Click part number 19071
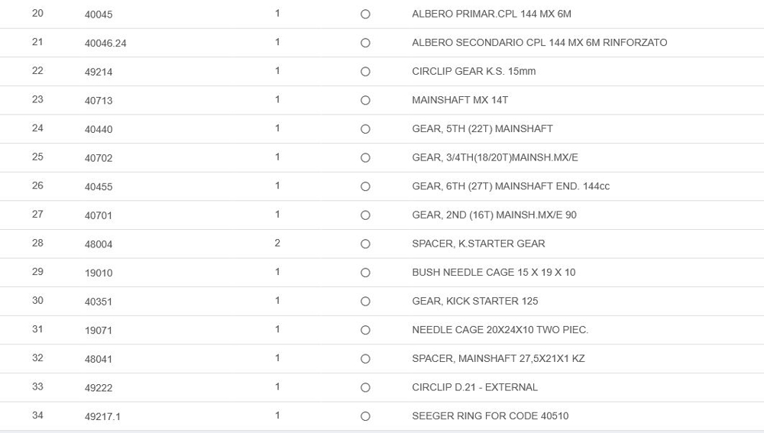Image resolution: width=764 pixels, height=433 pixels. [x=99, y=331]
